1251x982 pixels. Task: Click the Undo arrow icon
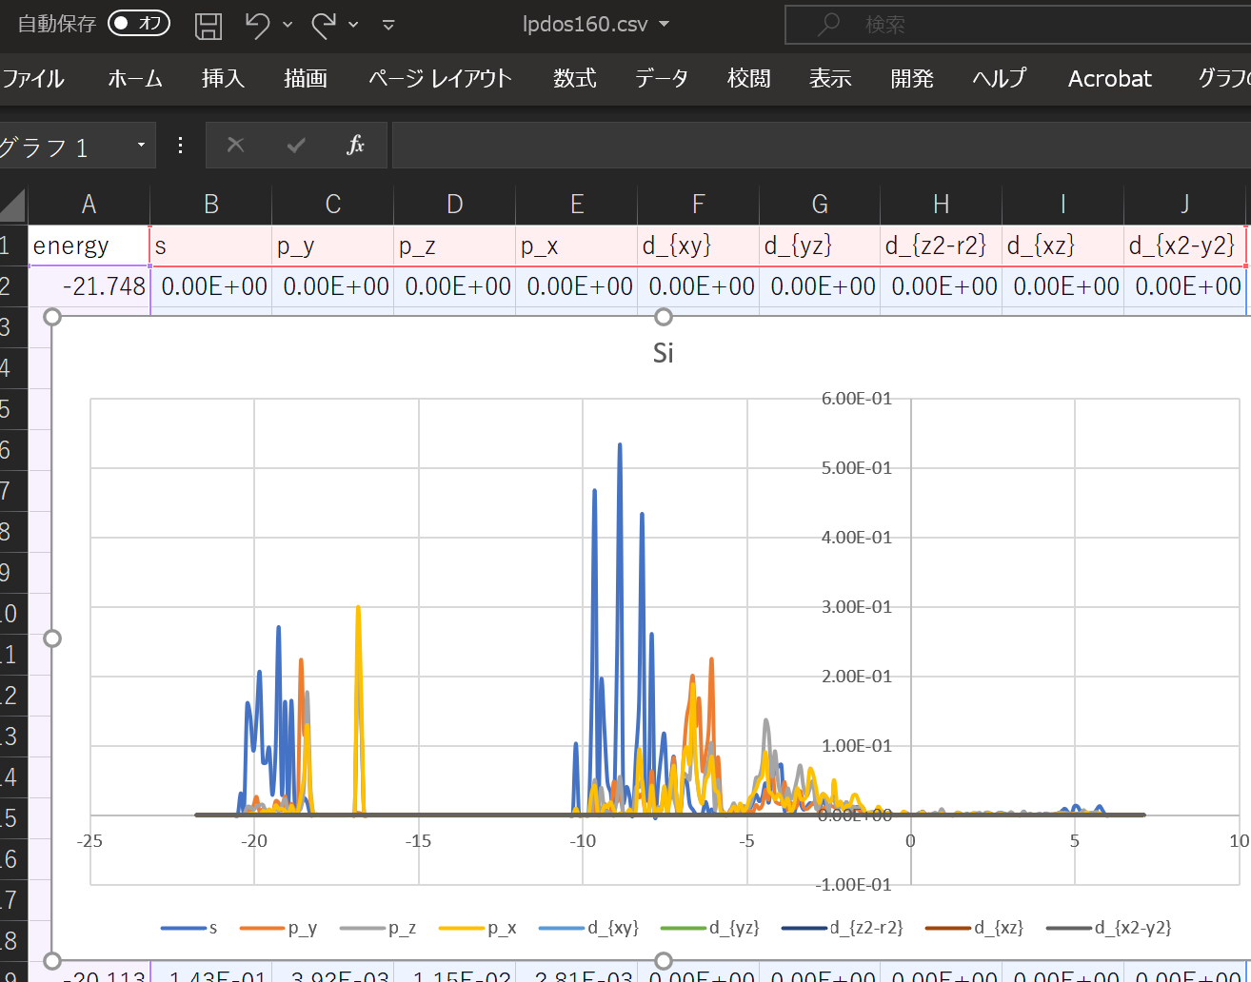point(257,25)
